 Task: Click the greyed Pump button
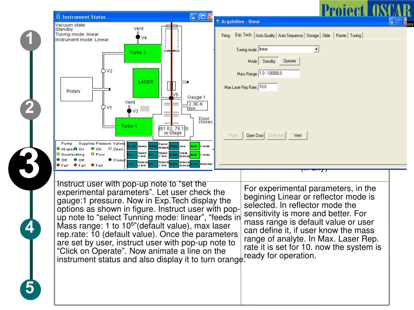pyautogui.click(x=234, y=135)
